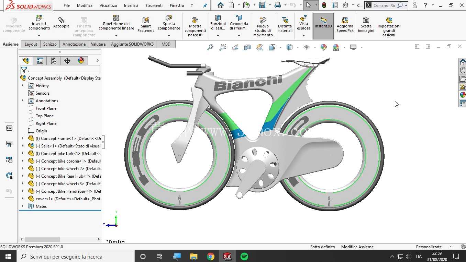Screen dimensions: 466x262
Task: Click Aggiorna SpeedPak
Action: pos(345,25)
